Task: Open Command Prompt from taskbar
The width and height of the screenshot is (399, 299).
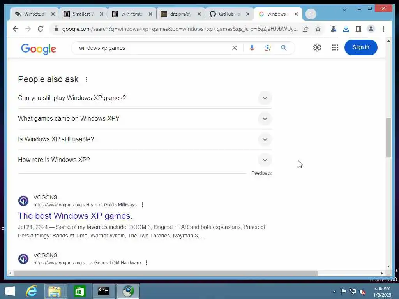Action: 104,291
